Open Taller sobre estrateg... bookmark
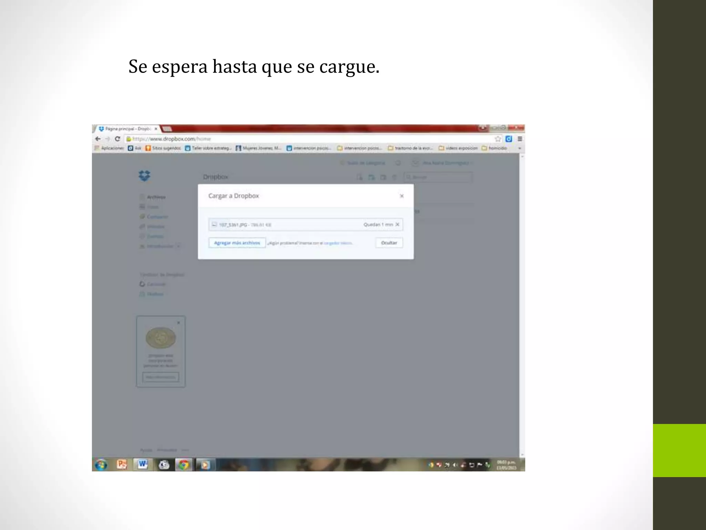Screen dimensions: 706x530 point(208,148)
